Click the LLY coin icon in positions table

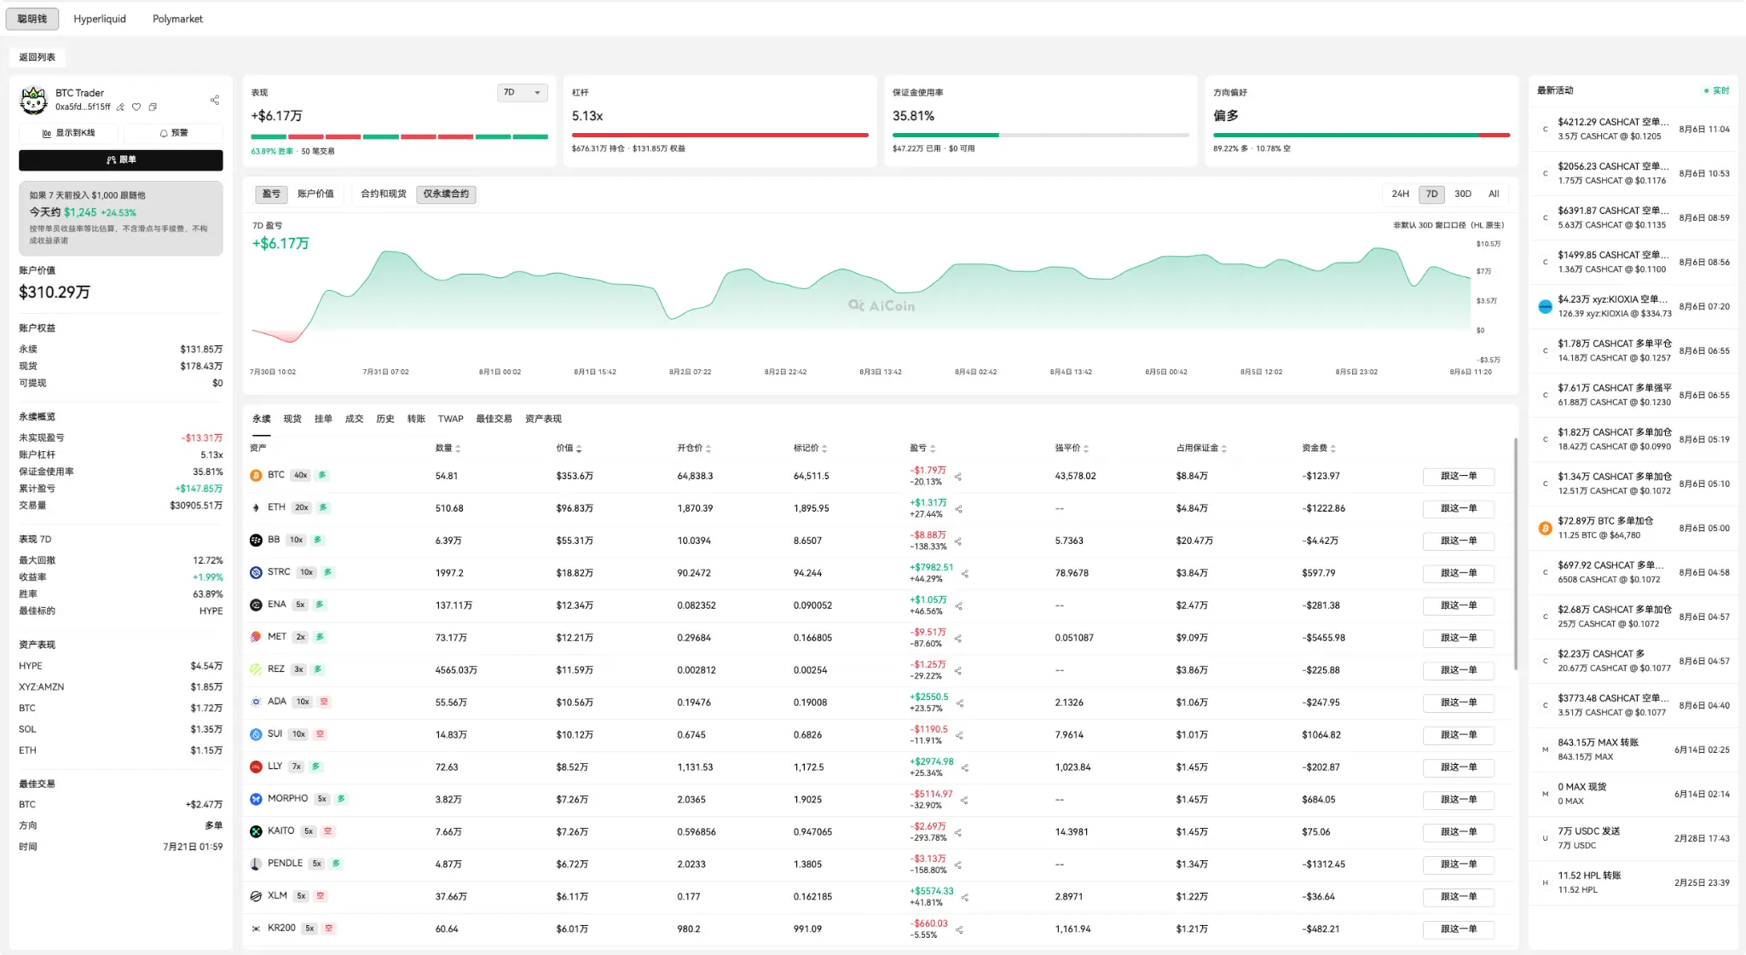(256, 767)
